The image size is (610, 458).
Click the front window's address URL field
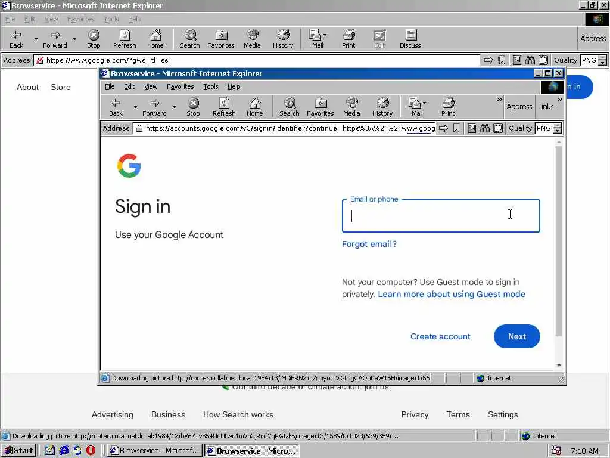point(285,128)
